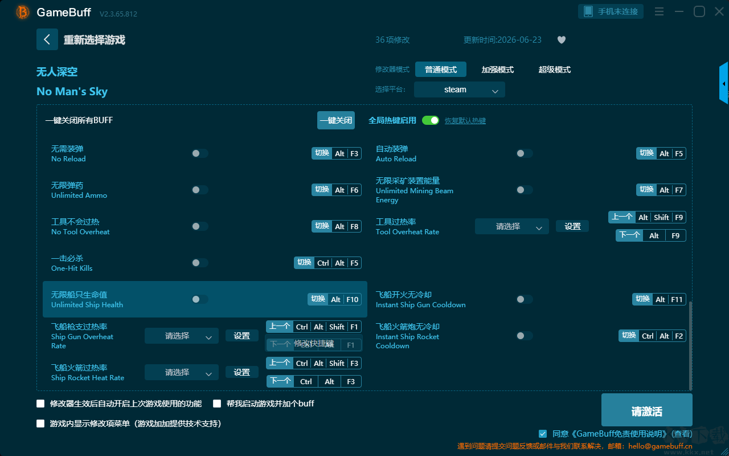Check auto-enable last used functions checkbox

(40, 404)
